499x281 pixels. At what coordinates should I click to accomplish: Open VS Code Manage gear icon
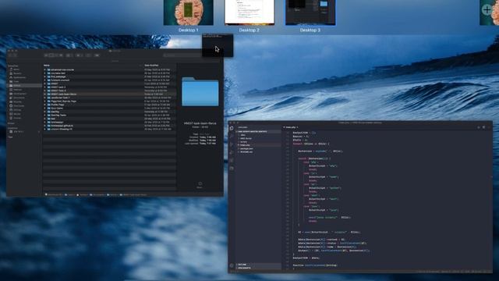pos(232,265)
